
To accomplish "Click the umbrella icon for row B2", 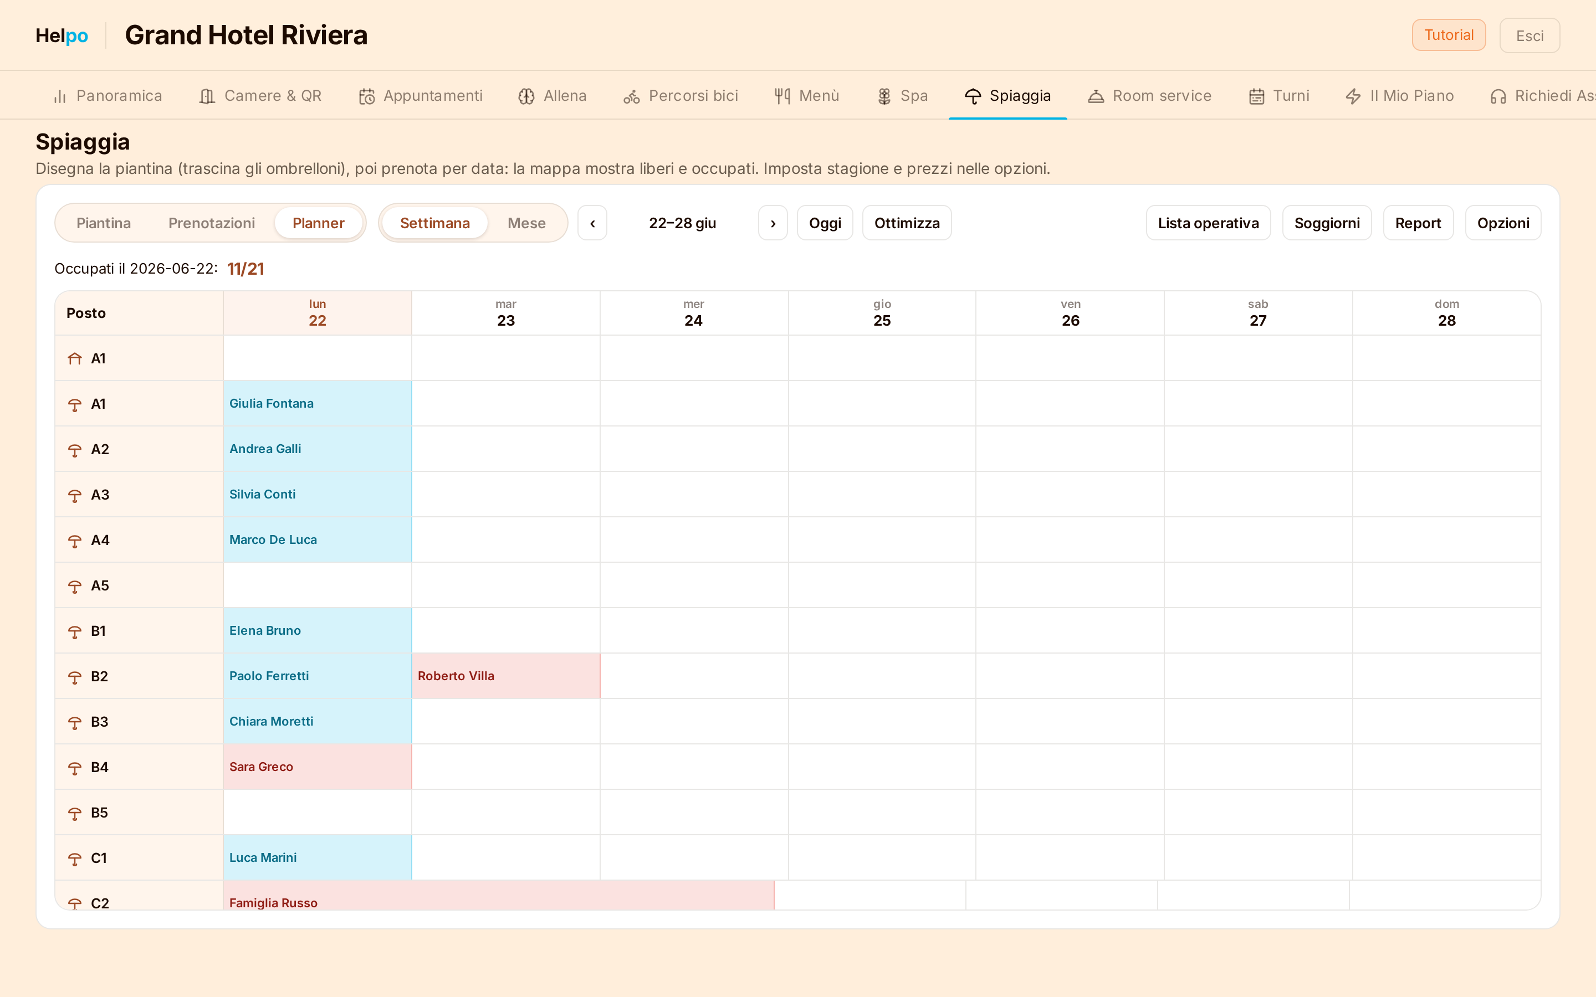I will 74,677.
